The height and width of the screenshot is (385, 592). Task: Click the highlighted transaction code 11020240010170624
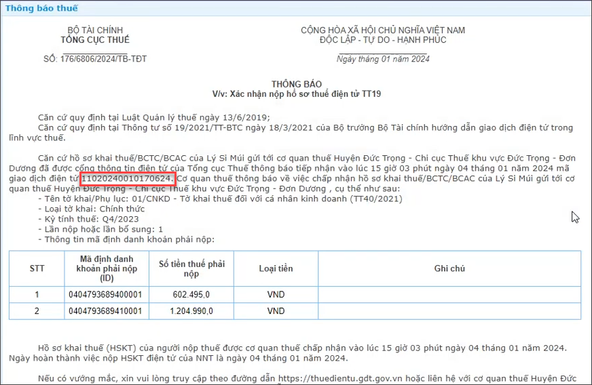click(128, 178)
